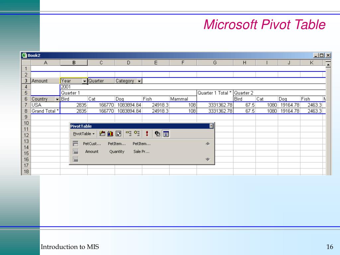
Task: Click the Amount cell in row 3
Action: pyautogui.click(x=45, y=81)
